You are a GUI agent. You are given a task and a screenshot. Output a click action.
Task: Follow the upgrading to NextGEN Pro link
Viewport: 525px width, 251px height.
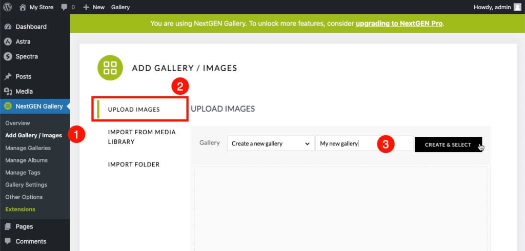[x=399, y=24]
